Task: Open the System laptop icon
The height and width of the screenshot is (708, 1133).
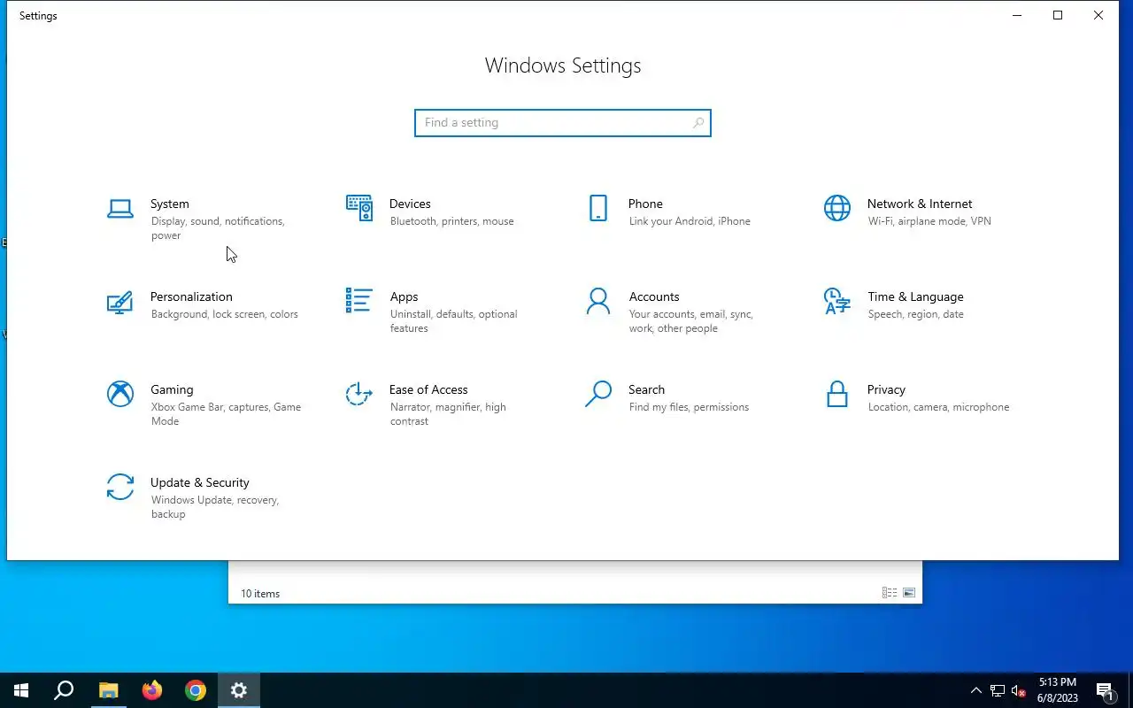Action: [120, 209]
